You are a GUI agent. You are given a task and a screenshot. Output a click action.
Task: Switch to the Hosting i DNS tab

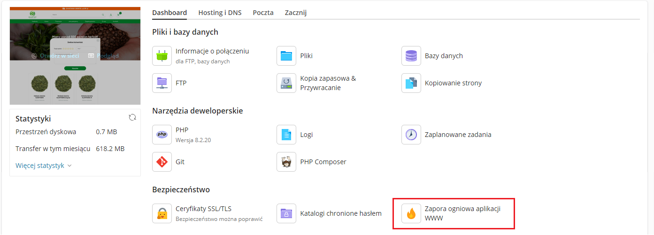(x=220, y=13)
